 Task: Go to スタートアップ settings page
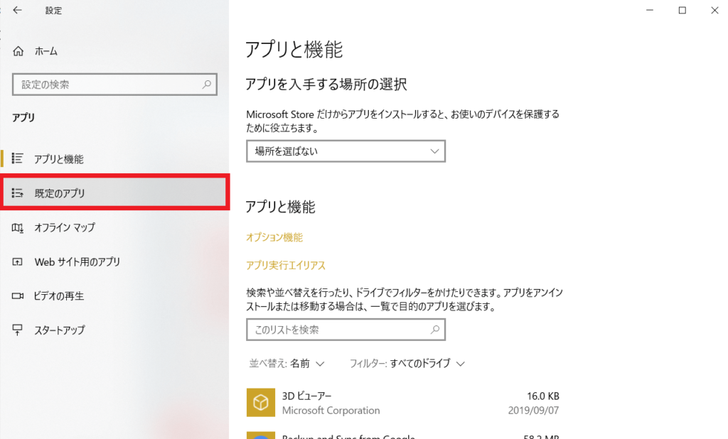pos(60,330)
